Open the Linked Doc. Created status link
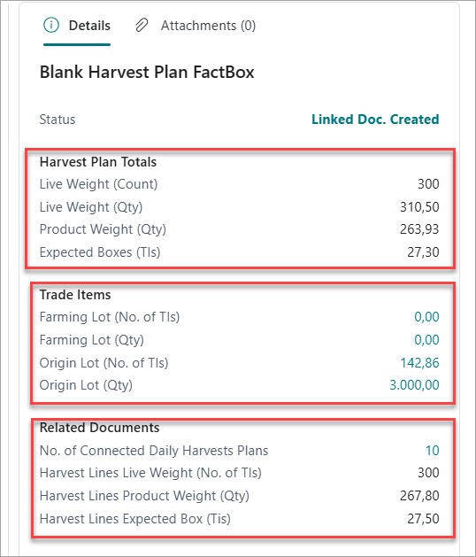This screenshot has height=557, width=476. [375, 120]
